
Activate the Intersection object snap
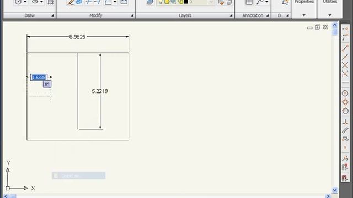coord(345,65)
